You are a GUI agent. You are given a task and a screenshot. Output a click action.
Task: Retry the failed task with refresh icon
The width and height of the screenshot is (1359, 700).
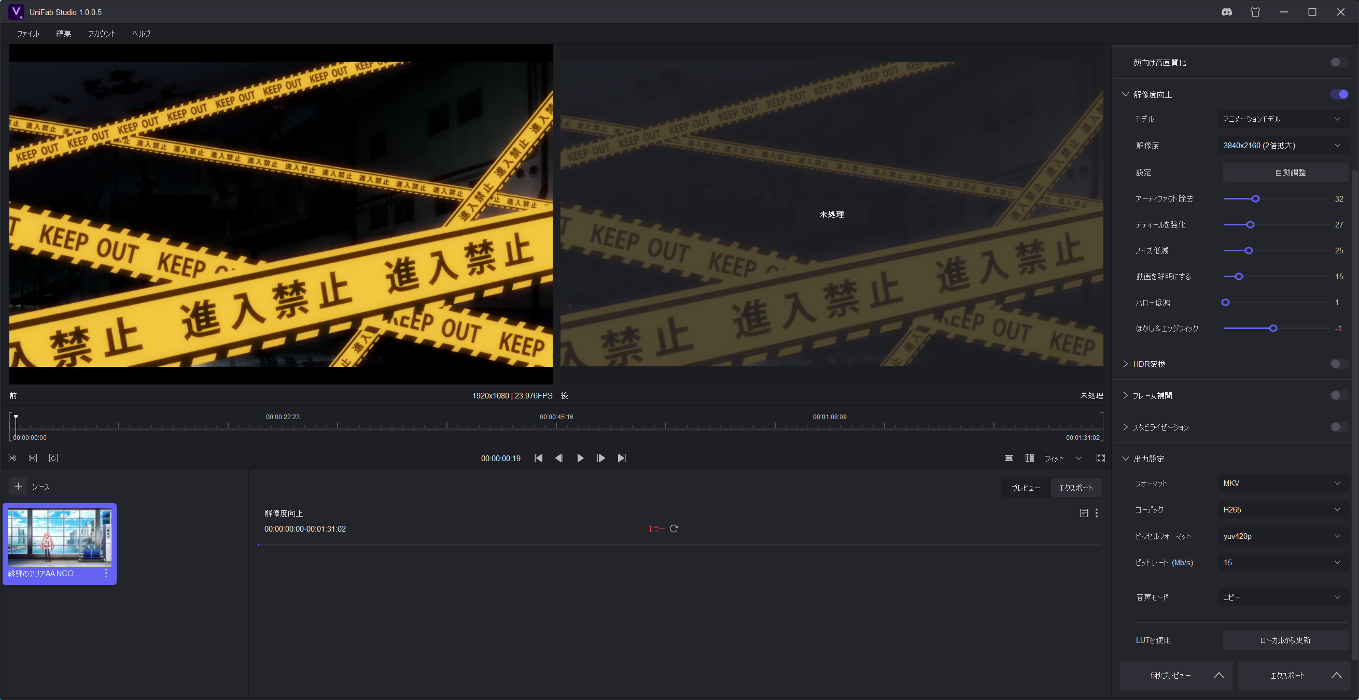(x=674, y=528)
